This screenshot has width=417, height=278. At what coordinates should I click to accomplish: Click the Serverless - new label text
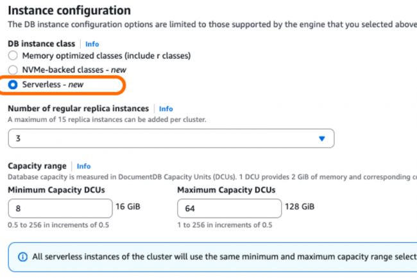53,85
